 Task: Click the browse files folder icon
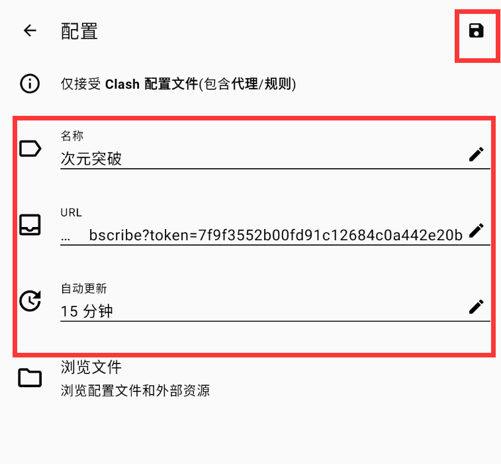(30, 378)
